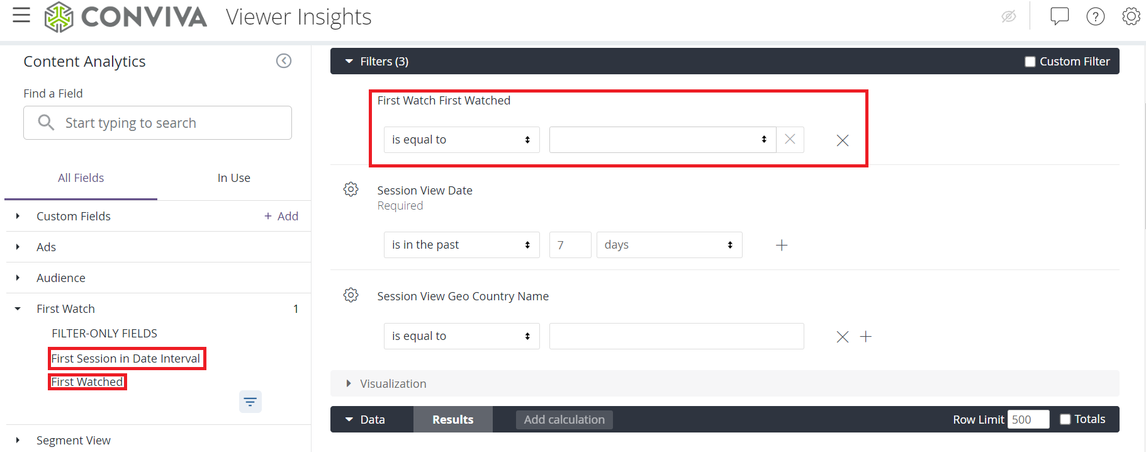Open the 'is in the past' dropdown
Image resolution: width=1146 pixels, height=452 pixels.
coord(462,245)
